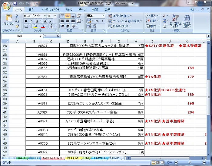This screenshot has height=166, width=212.
Task: Click the zoom slider handle
Action: (x=190, y=162)
